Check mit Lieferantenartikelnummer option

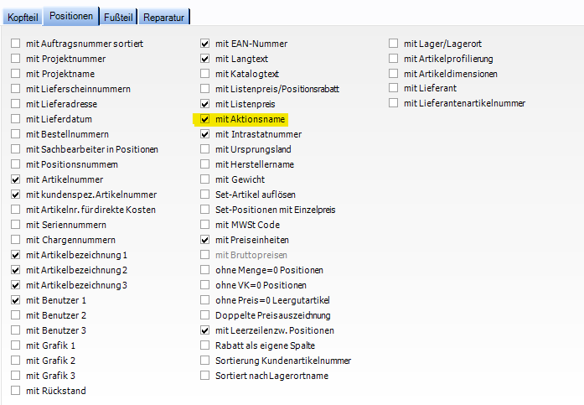coord(394,104)
